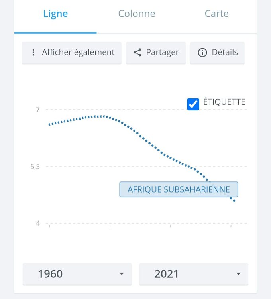Click the 5,5 y-axis value
Screen dimensions: 271x299
pyautogui.click(x=35, y=167)
